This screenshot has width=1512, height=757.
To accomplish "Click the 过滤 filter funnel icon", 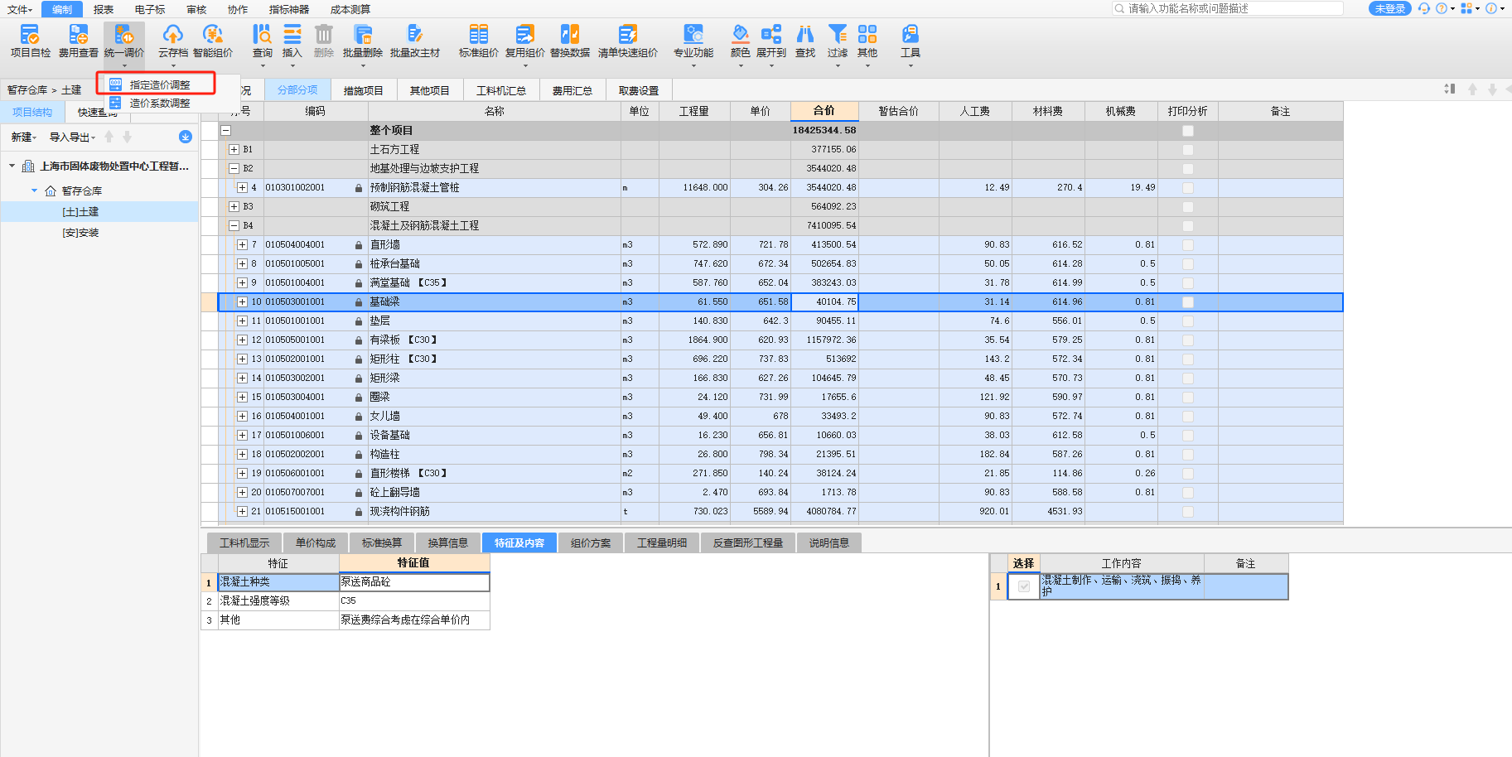I will click(838, 34).
